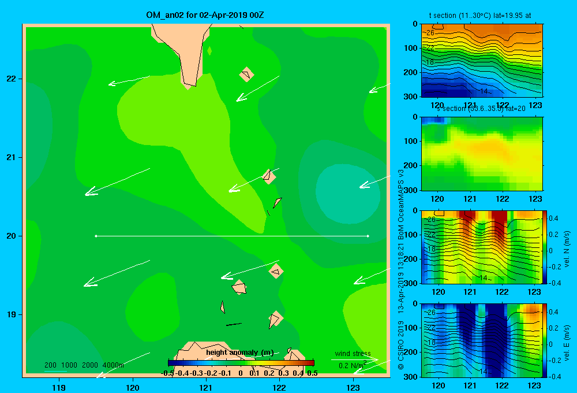Open the eastward velocity section plot
Viewport: 577px width, 393px height.
click(x=482, y=340)
